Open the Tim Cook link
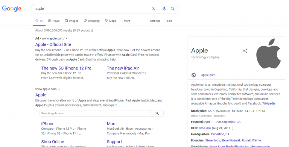 205,128
